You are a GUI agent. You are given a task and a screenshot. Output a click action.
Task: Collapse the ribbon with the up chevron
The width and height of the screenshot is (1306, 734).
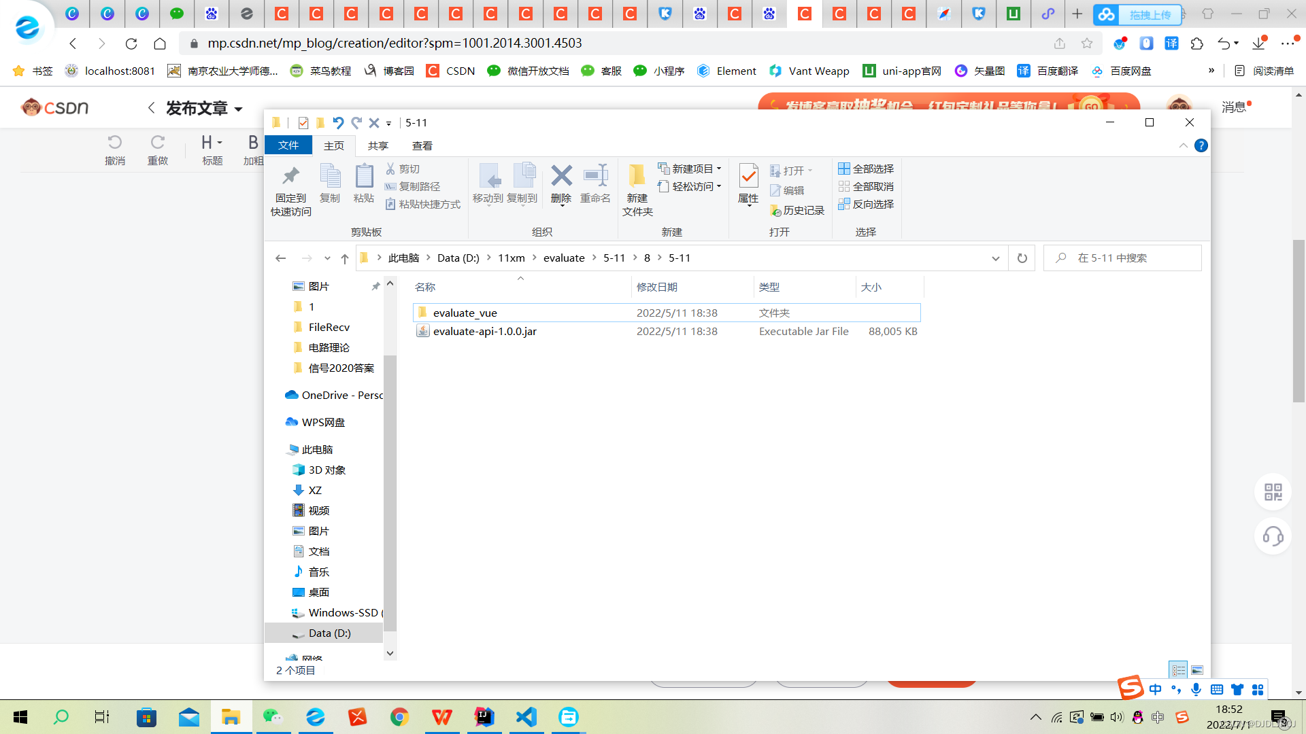point(1184,145)
